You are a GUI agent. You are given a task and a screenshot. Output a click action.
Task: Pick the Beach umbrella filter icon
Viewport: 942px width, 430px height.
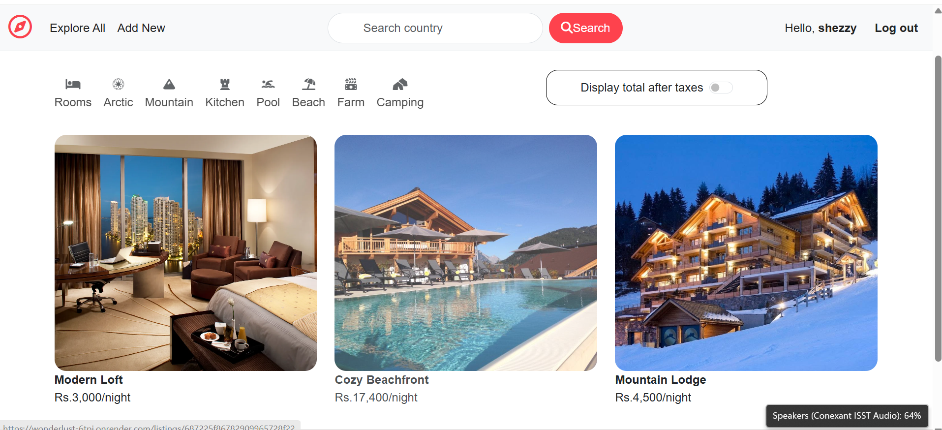[x=308, y=84]
